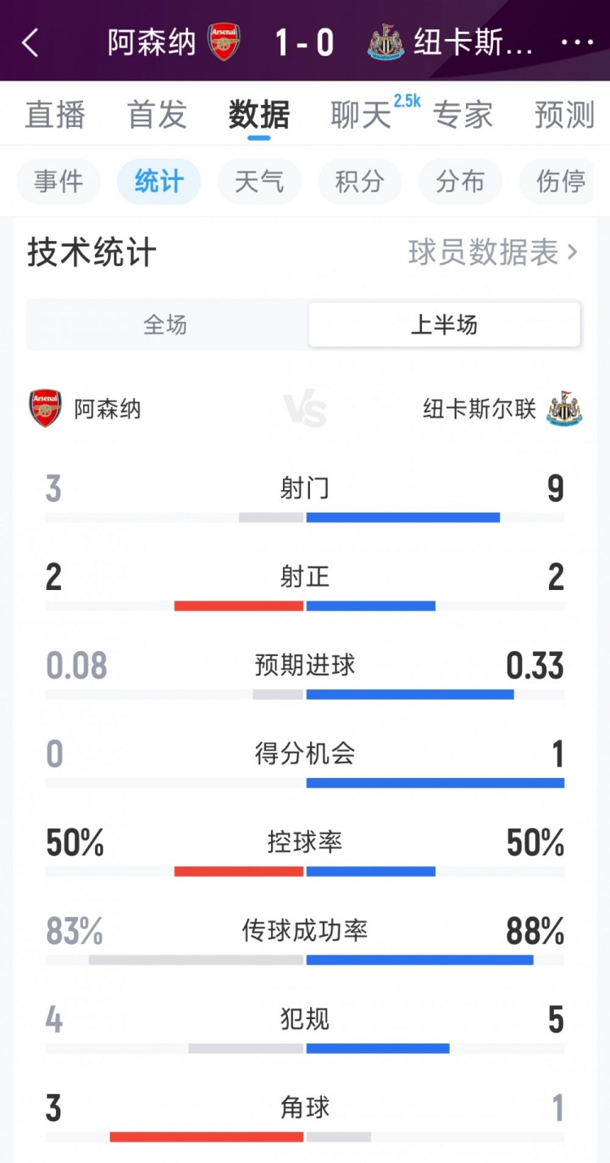This screenshot has height=1163, width=610.
Task: Open the 首发 lineup tab
Action: [157, 115]
